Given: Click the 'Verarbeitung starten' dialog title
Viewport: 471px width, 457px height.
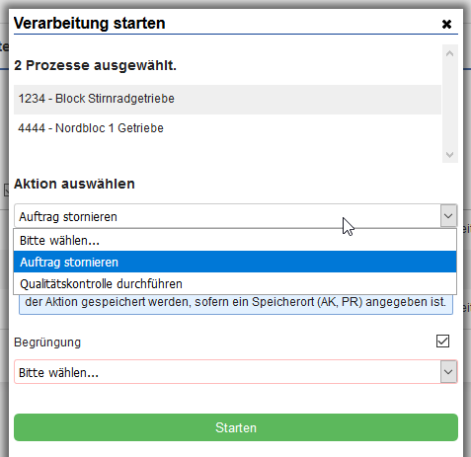Looking at the screenshot, I should (90, 24).
